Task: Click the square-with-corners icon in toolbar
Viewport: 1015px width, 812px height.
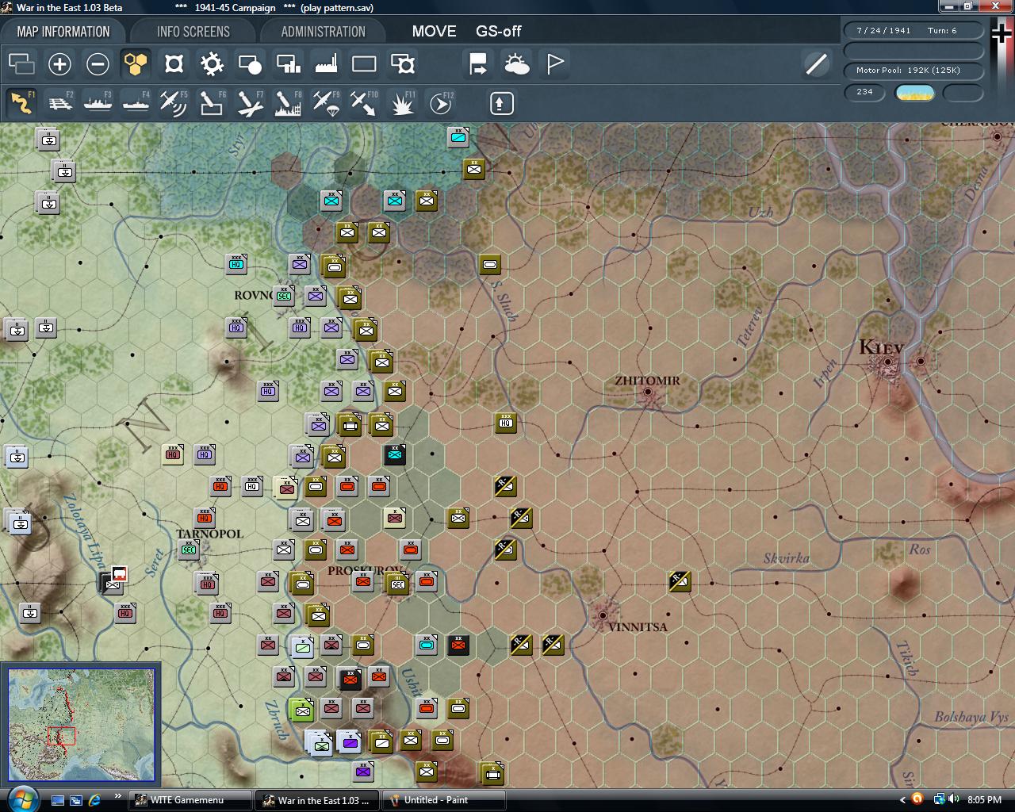Action: click(x=174, y=63)
